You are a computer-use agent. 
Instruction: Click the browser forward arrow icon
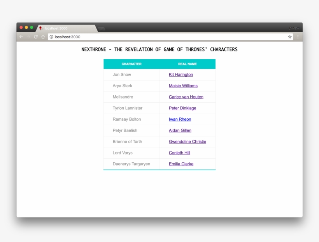click(28, 37)
